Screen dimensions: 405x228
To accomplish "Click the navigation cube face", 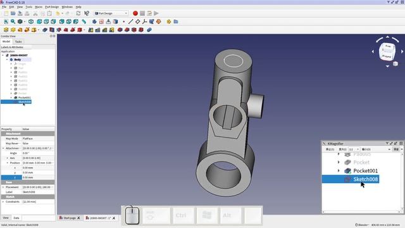I will pyautogui.click(x=387, y=51).
